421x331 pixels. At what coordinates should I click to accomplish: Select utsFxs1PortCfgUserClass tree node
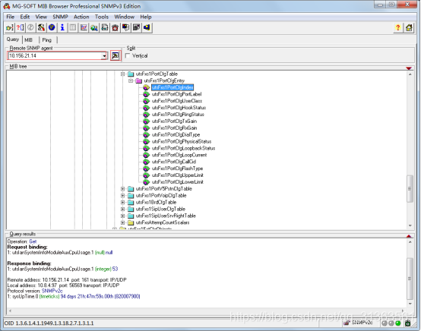[176, 101]
